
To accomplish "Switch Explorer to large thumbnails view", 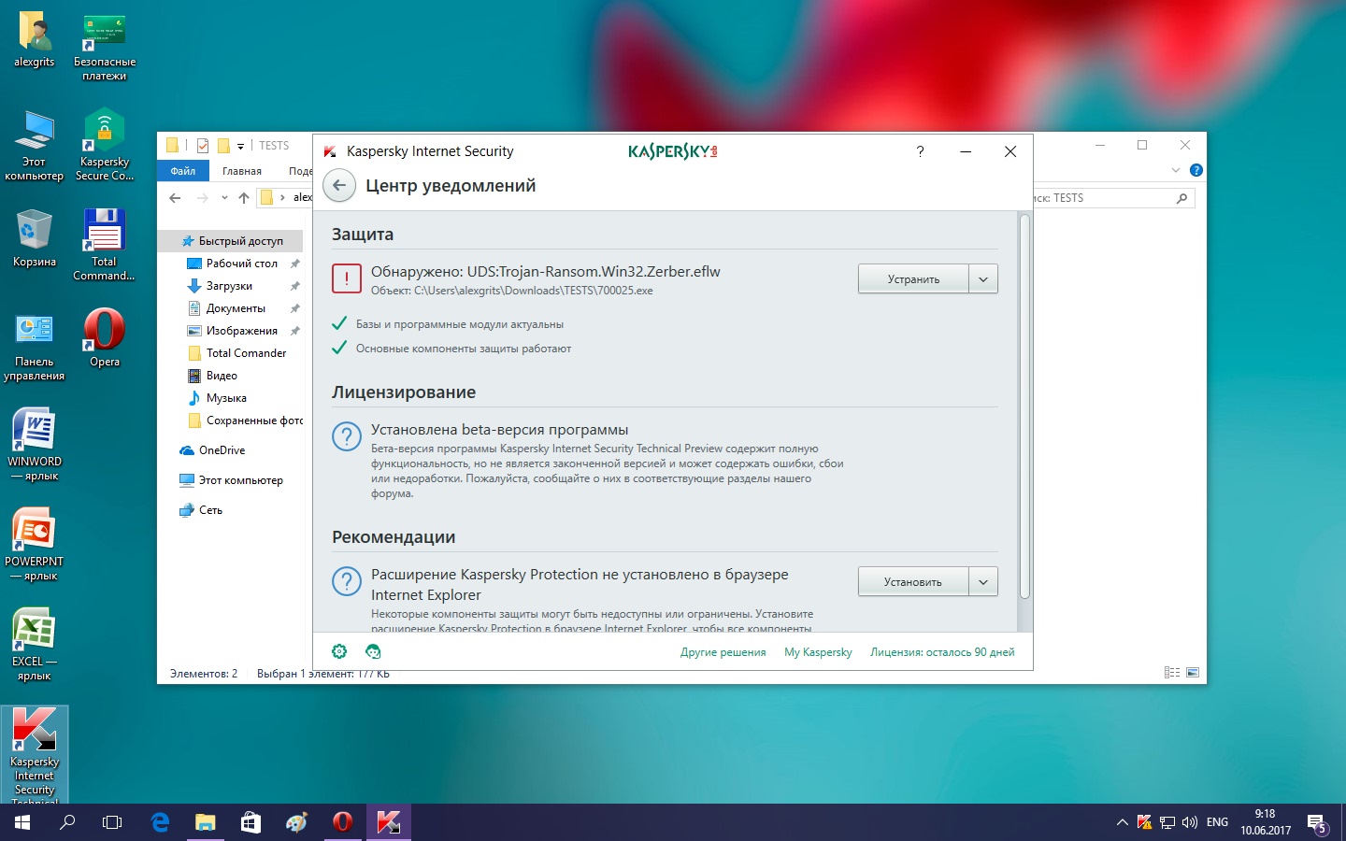I will tap(1193, 672).
